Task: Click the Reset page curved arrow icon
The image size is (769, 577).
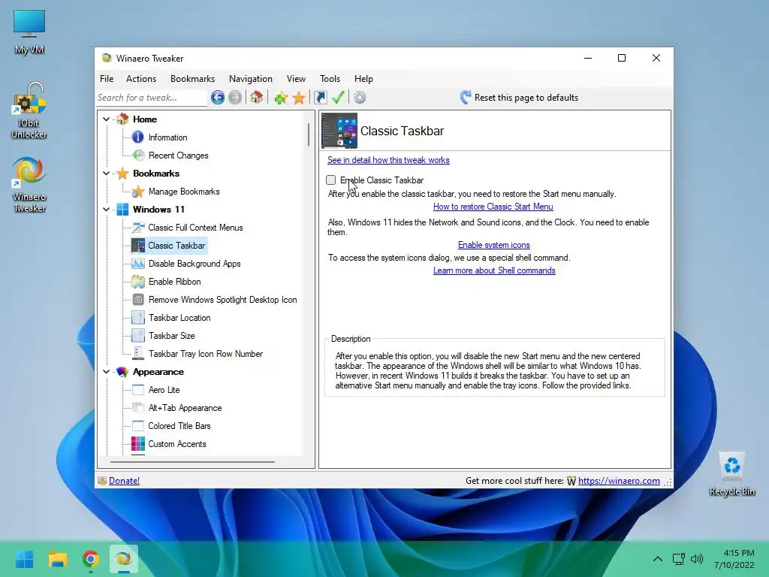Action: pos(466,97)
